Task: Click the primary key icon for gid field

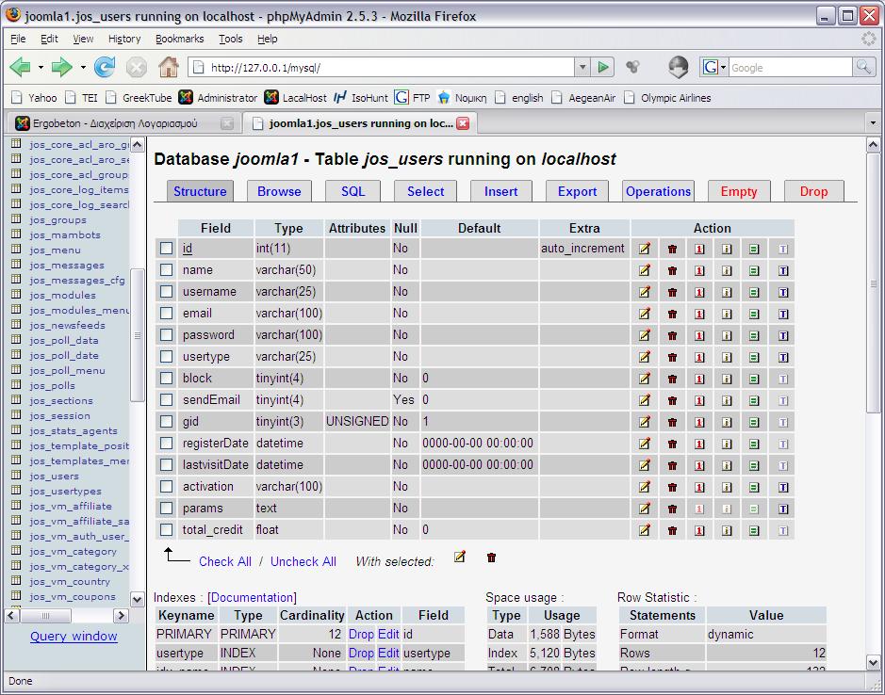Action: 699,422
